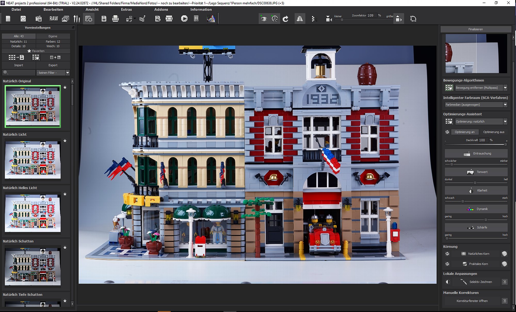Toggle Natürliches Korn on

tap(447, 254)
